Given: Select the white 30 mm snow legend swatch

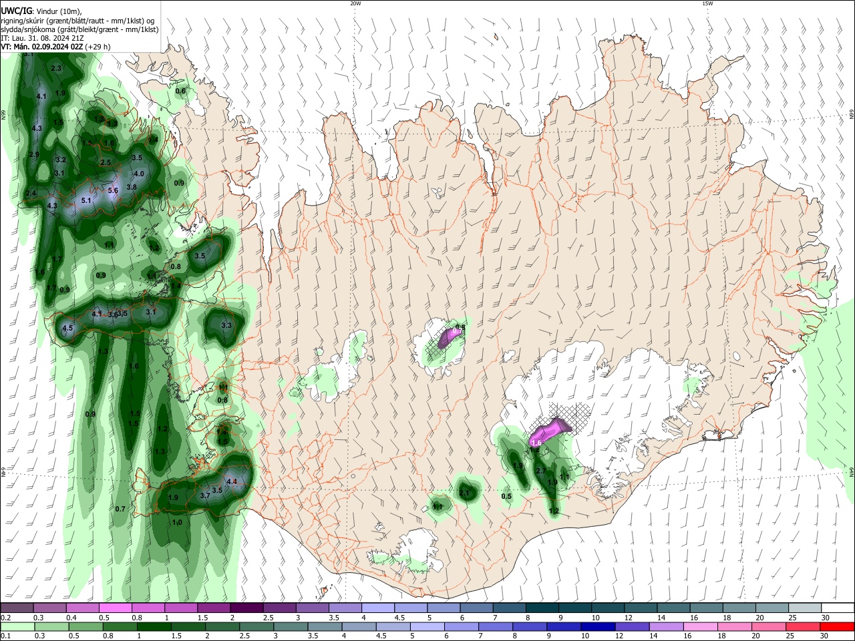Looking at the screenshot, I should click(837, 608).
